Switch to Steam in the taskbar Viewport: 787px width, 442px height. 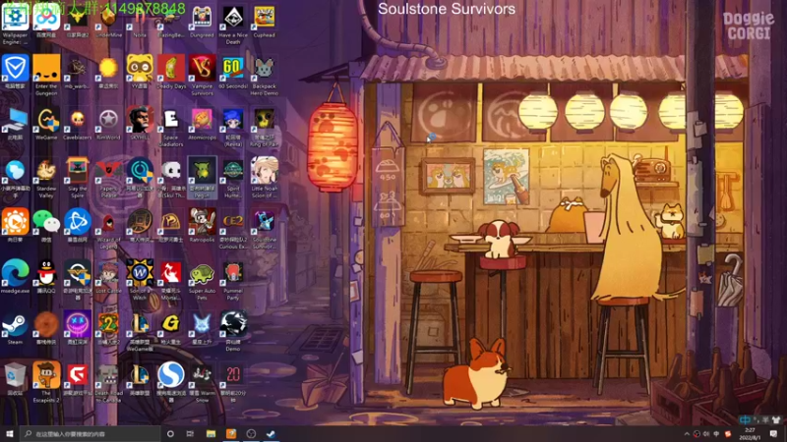[272, 434]
